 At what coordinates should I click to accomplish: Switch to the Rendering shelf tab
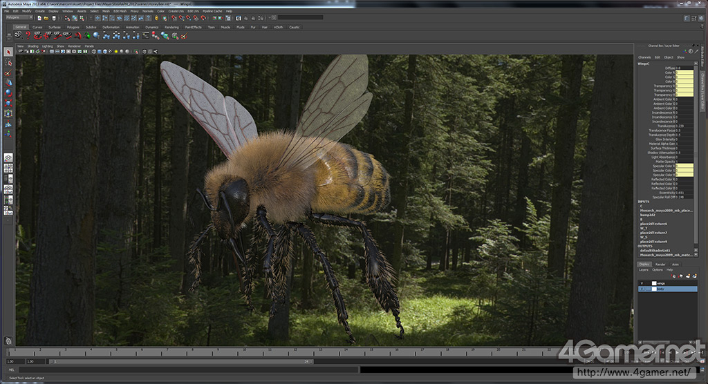(171, 27)
